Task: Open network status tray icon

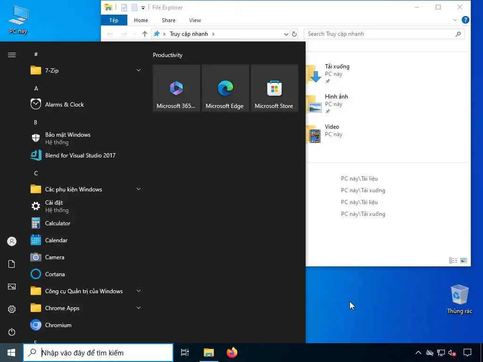Action: [441, 353]
